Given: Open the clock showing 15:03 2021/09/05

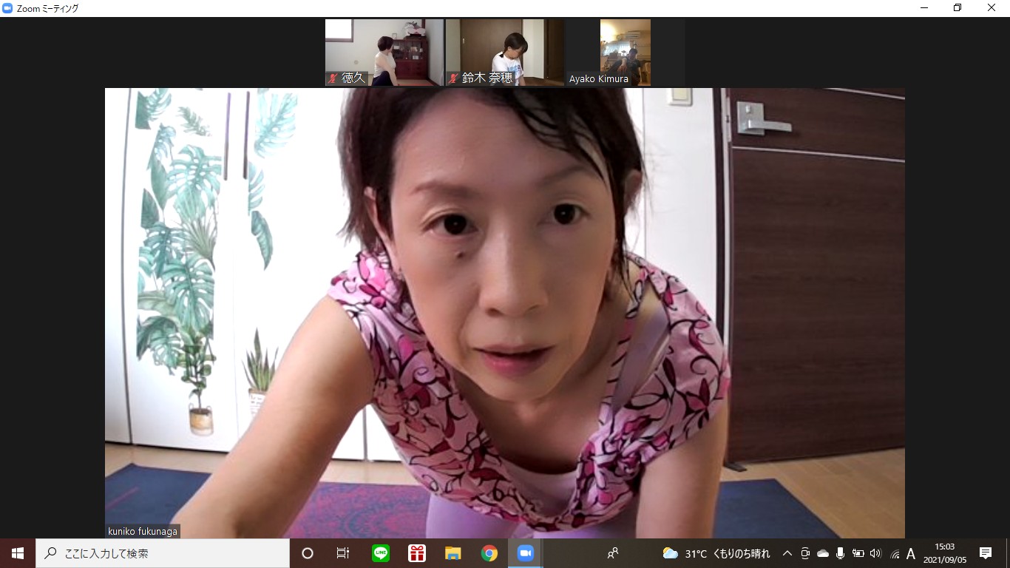Looking at the screenshot, I should [945, 553].
